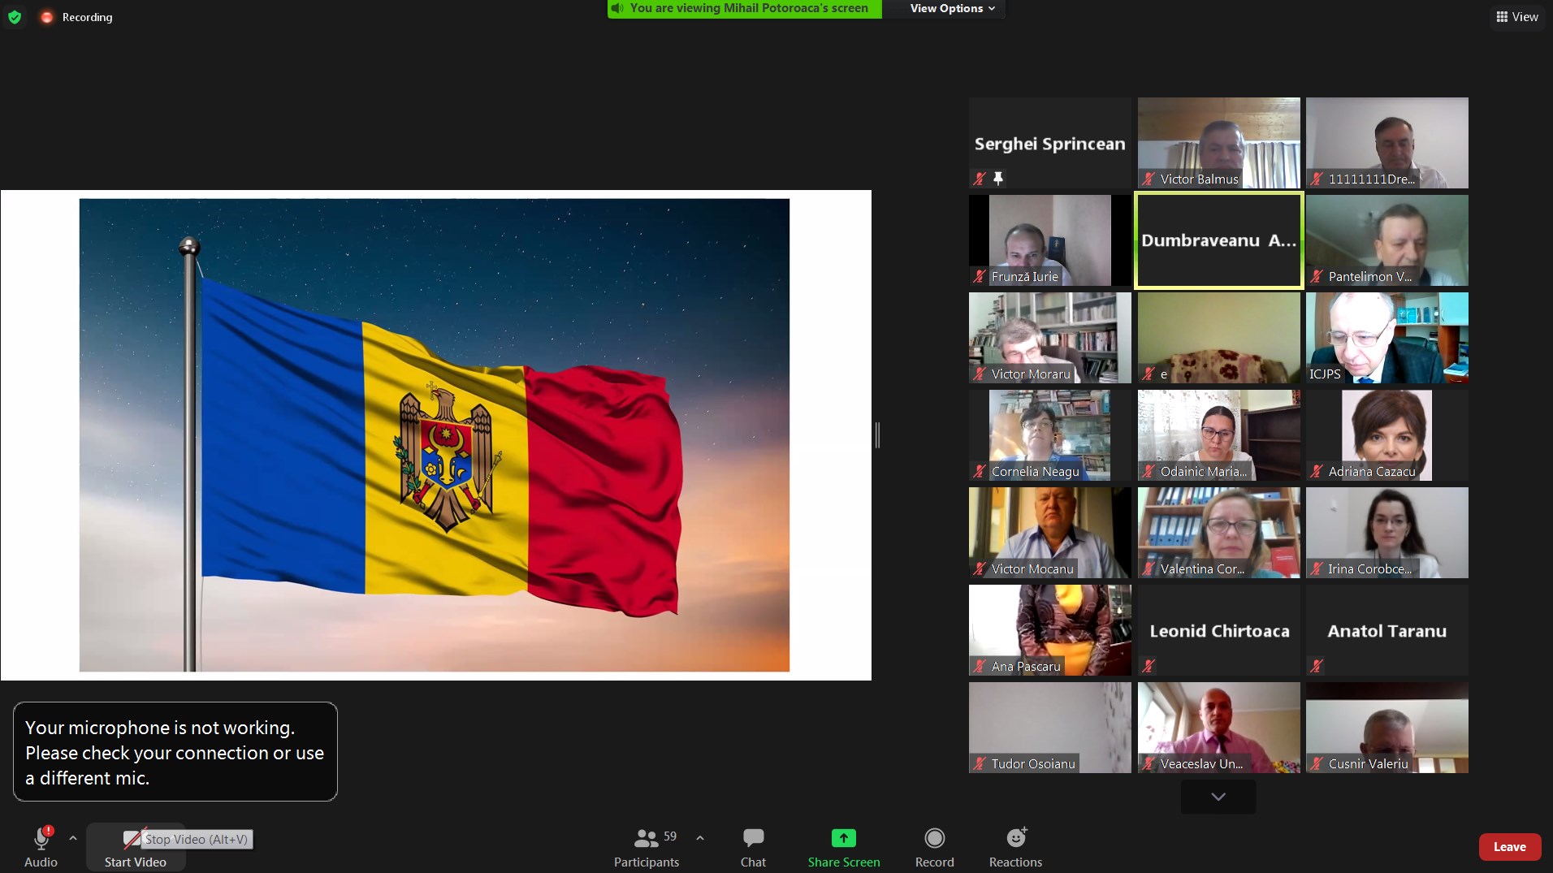Click muted mic icon beside Victor Balmus name
This screenshot has height=873, width=1553.
[1149, 179]
